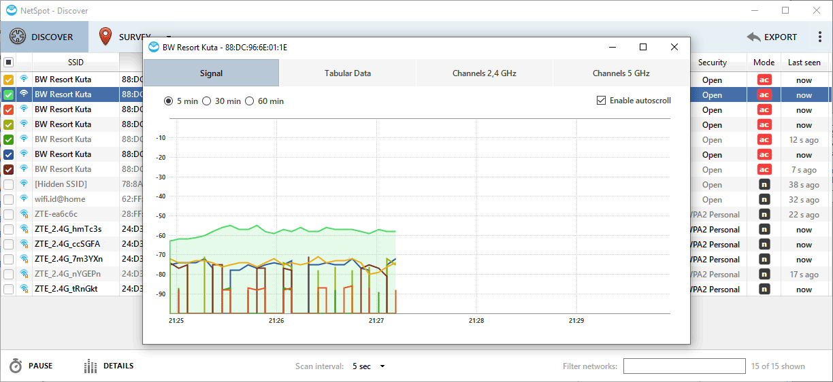The height and width of the screenshot is (382, 833).
Task: Click the "15 of 15 shown" status text
Action: [778, 366]
